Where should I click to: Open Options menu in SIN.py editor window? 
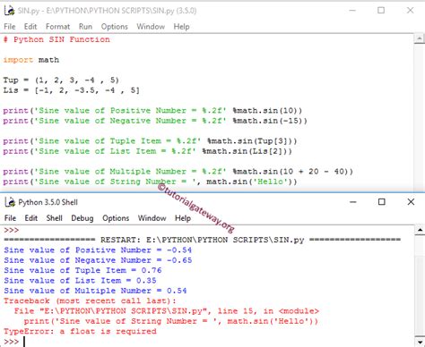115,27
